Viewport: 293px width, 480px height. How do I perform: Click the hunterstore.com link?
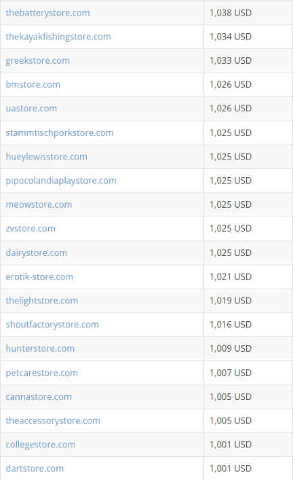pyautogui.click(x=40, y=348)
